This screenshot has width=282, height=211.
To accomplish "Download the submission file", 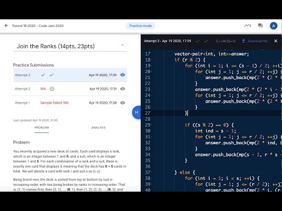I will (x=254, y=41).
